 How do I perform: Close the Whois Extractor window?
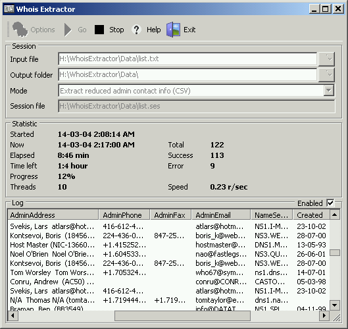(x=337, y=9)
